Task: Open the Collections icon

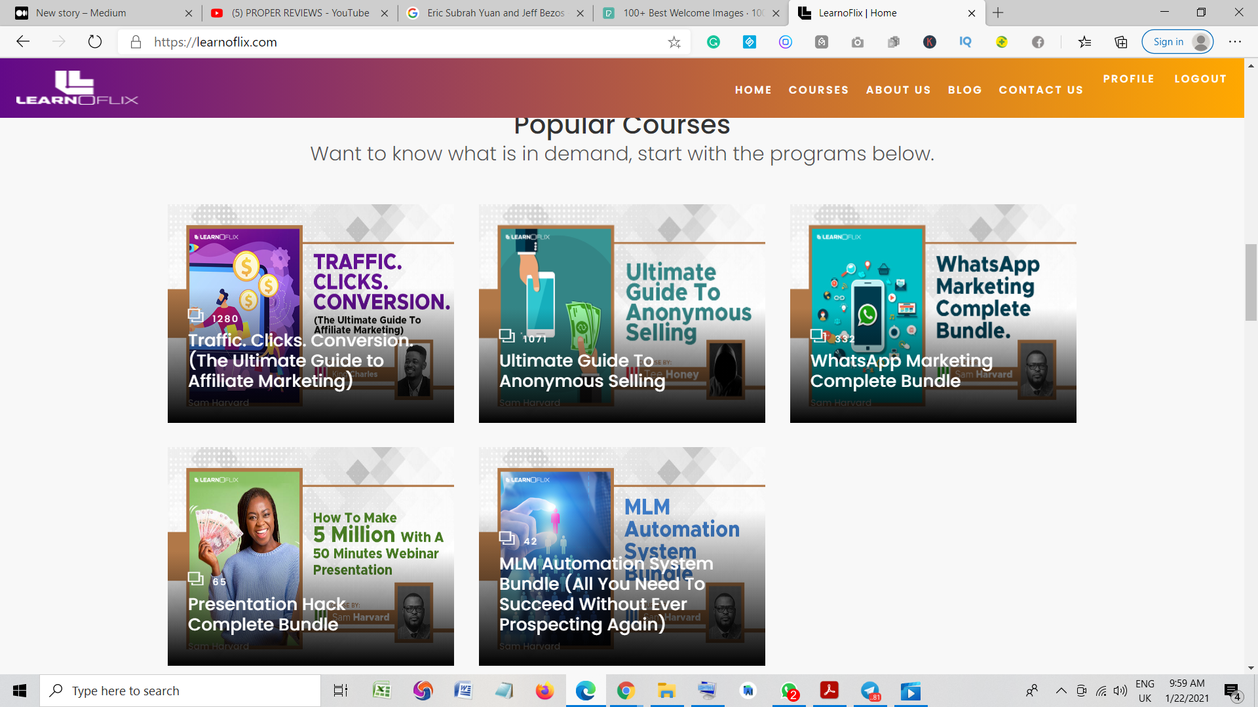Action: point(1121,42)
